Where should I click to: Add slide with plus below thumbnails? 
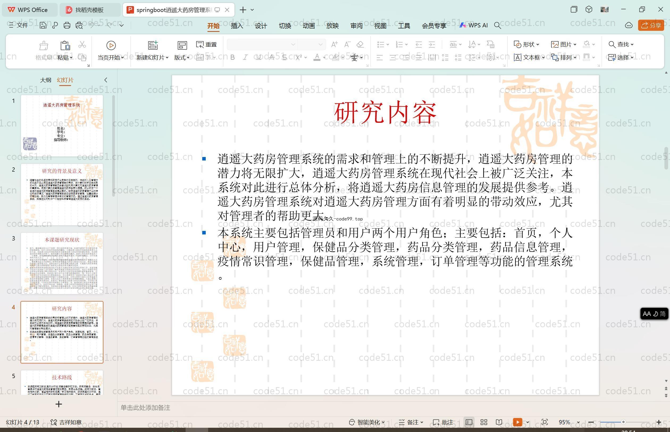point(59,404)
